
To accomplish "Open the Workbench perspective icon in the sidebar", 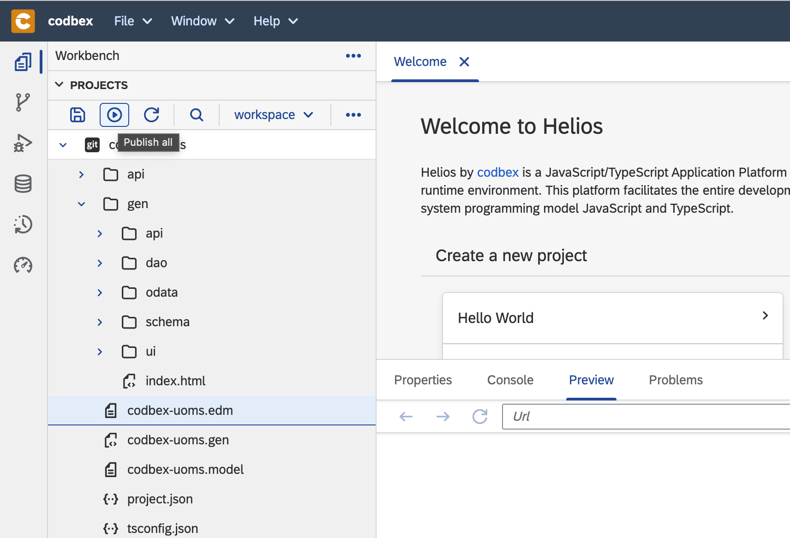I will point(23,62).
